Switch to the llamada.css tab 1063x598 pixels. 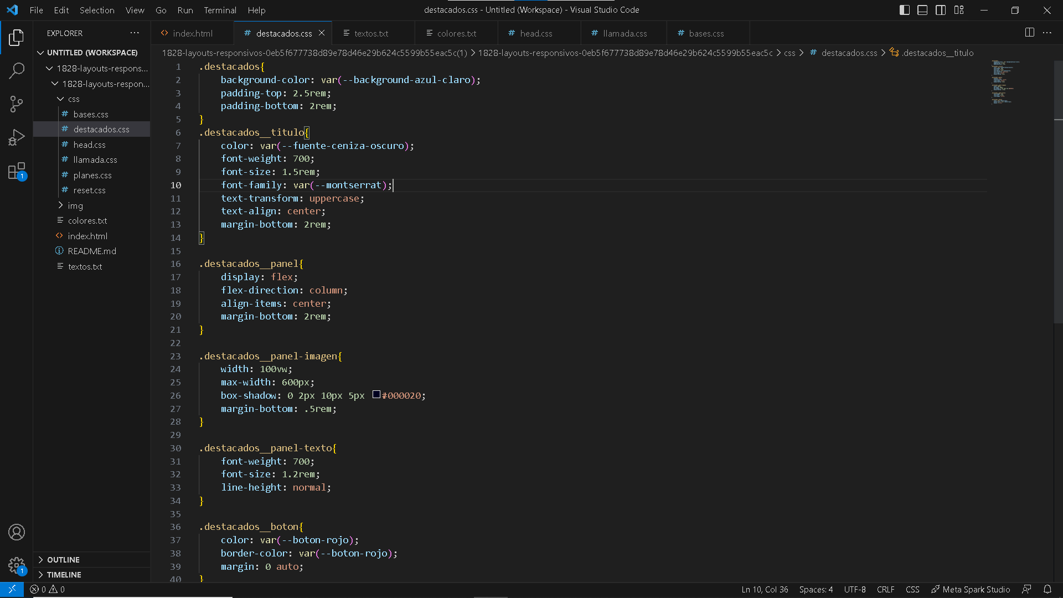625,33
